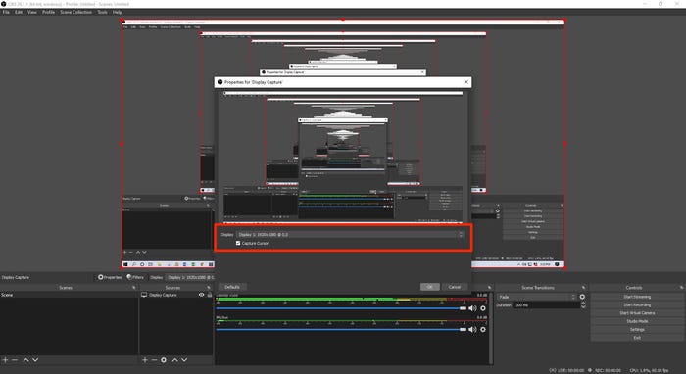Toggle Capture Cursor checkbox

point(238,243)
